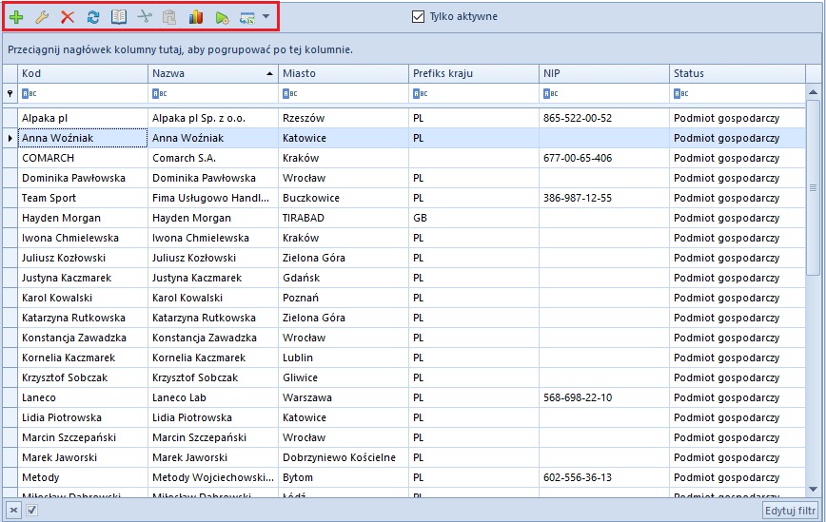Click the Comarch S.A. name cell
Viewport: 826px width, 522px height.
[x=213, y=158]
